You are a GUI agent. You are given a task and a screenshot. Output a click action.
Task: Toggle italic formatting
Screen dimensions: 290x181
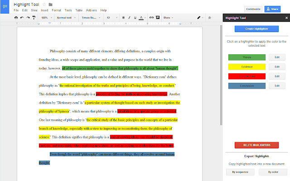(129, 18)
